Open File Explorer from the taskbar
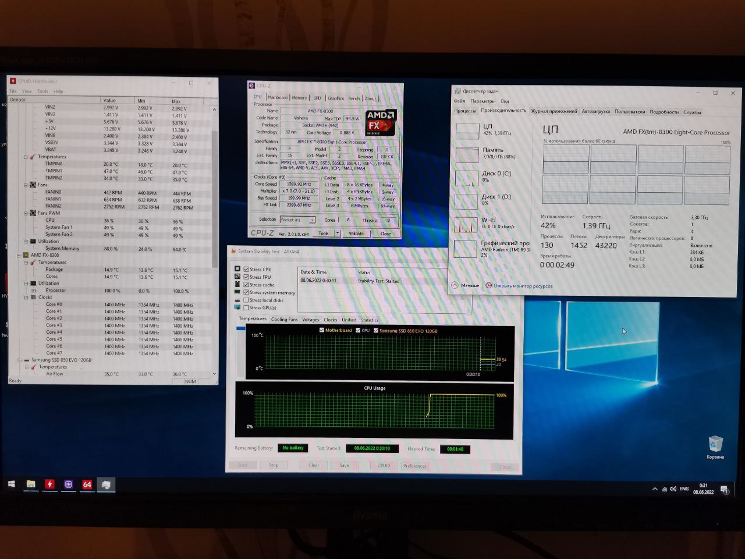 click(x=31, y=484)
